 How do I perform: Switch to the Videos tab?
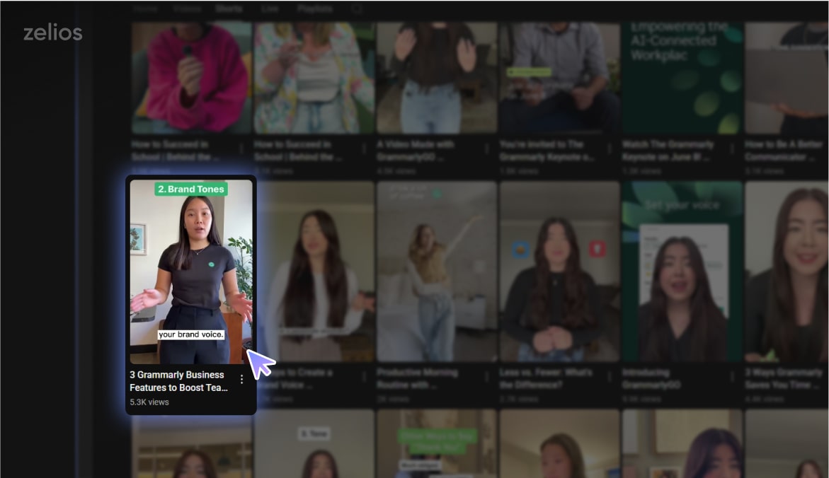186,8
